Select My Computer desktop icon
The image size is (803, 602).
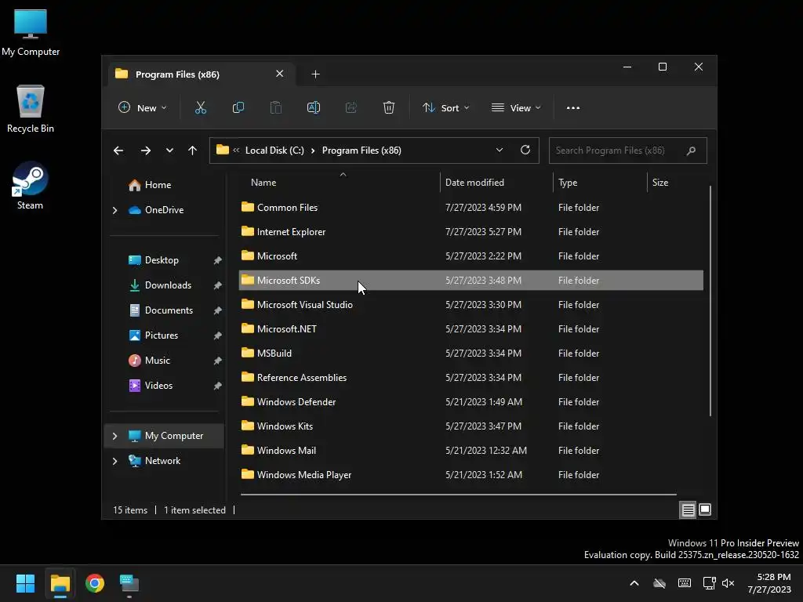click(31, 33)
